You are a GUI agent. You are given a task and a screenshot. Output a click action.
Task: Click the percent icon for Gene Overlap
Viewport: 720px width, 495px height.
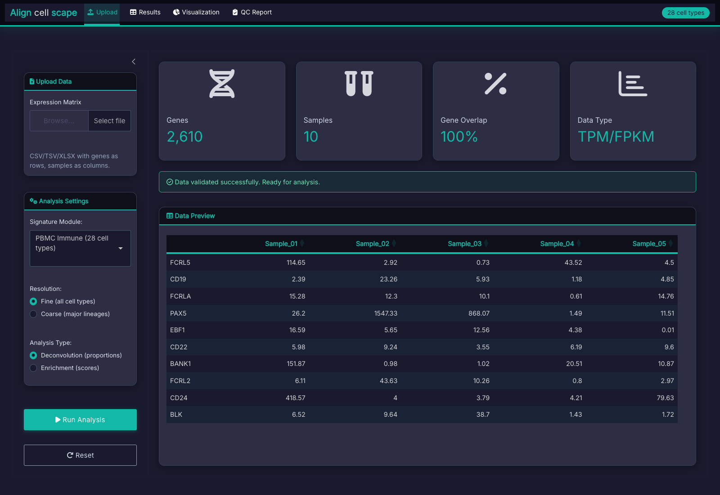click(495, 84)
